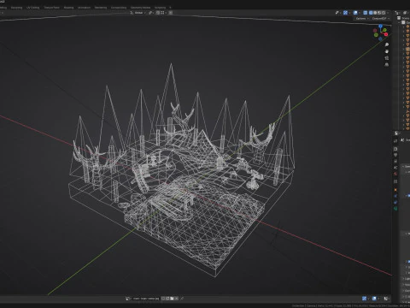Toggle gizmo button in bottom editor header

(x=364, y=299)
